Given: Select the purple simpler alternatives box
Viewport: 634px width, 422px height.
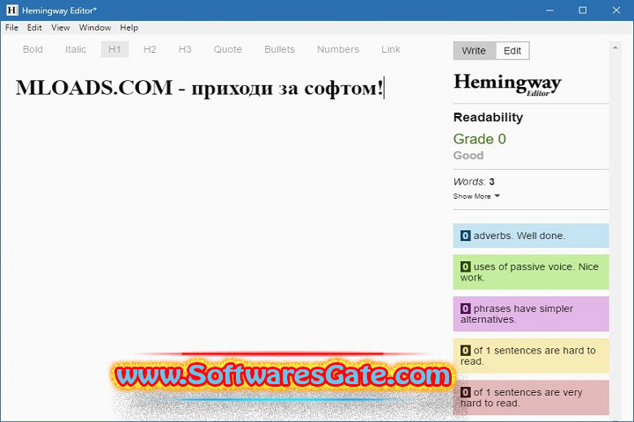Looking at the screenshot, I should tap(531, 314).
